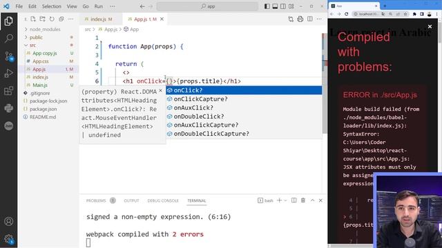This screenshot has height=248, width=442.
Task: Collapse the src folder
Action: point(32,45)
